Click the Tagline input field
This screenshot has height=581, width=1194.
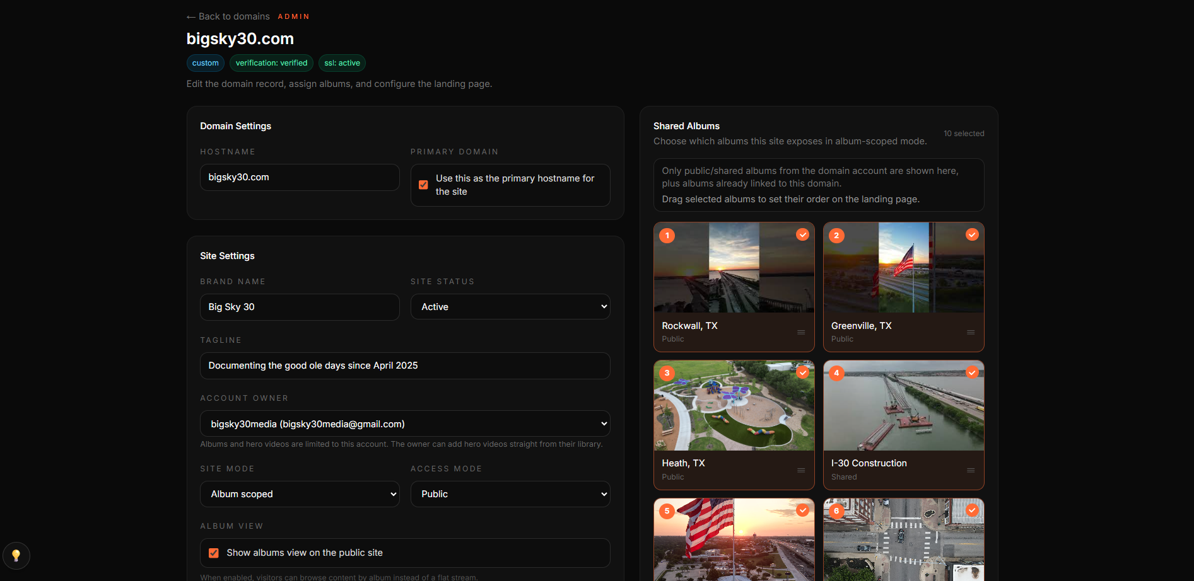point(405,366)
